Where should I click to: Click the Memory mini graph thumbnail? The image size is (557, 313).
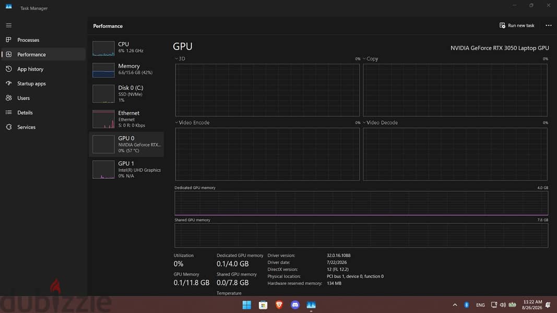[103, 70]
